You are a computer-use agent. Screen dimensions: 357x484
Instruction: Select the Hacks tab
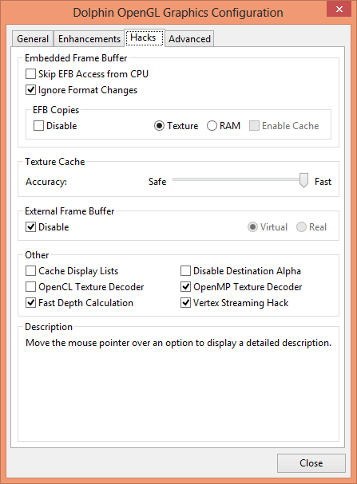[145, 37]
